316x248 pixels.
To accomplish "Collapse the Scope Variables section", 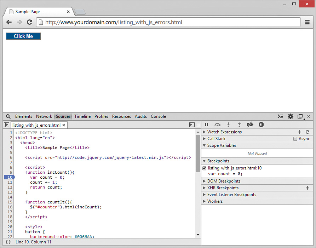I will click(x=205, y=145).
